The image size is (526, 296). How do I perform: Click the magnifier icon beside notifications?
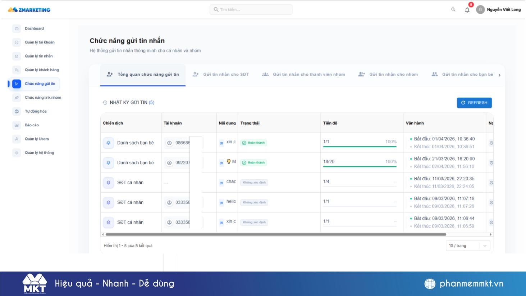453,10
